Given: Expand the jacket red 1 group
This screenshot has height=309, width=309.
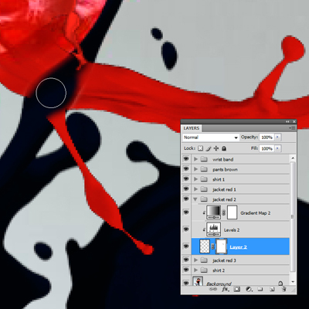Looking at the screenshot, I should tap(195, 189).
